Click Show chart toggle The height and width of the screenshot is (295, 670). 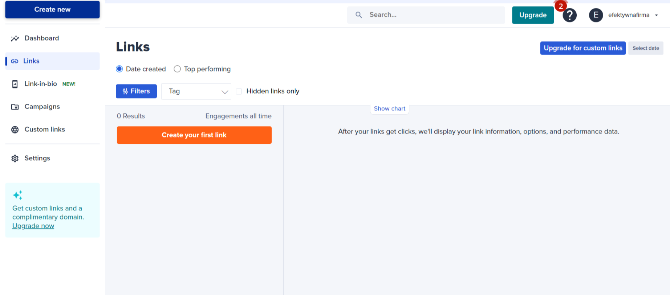(x=390, y=108)
